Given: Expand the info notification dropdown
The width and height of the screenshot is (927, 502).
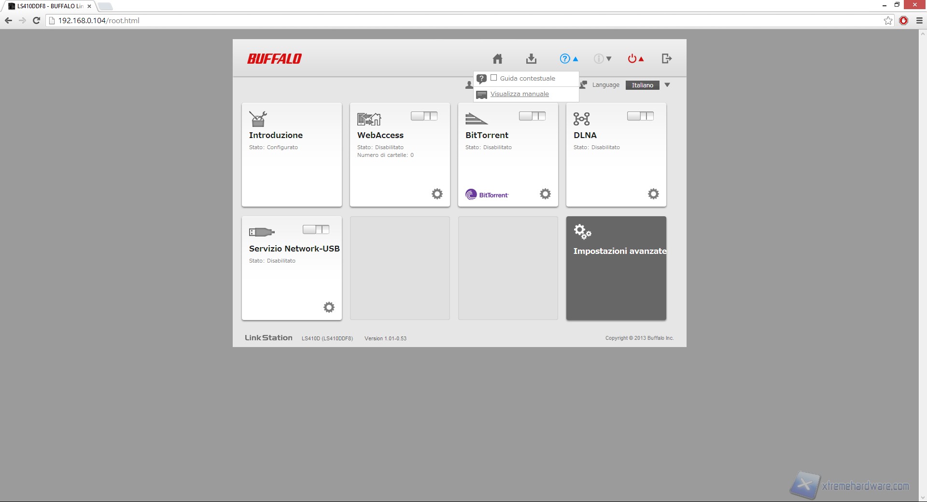Looking at the screenshot, I should point(603,59).
